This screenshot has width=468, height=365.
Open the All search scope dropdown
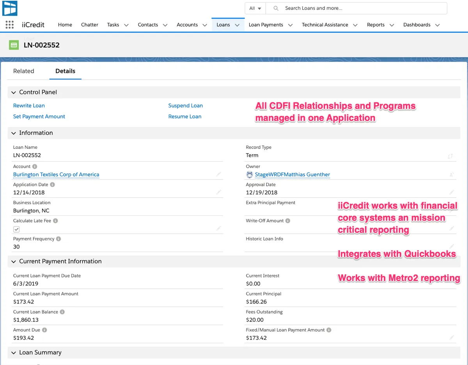(x=255, y=8)
